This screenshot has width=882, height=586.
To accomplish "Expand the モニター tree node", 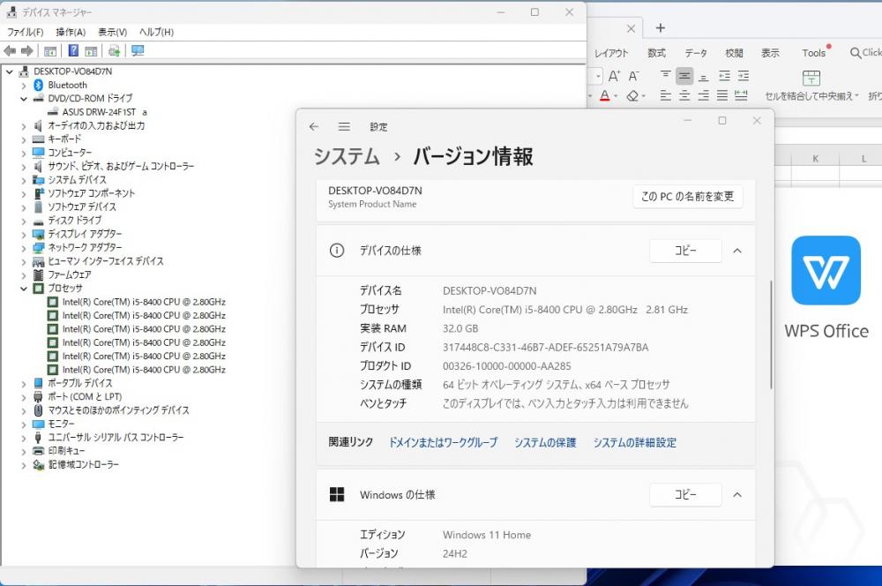I will point(24,424).
